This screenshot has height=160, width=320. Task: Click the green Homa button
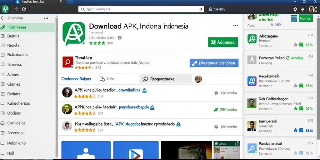click(306, 18)
